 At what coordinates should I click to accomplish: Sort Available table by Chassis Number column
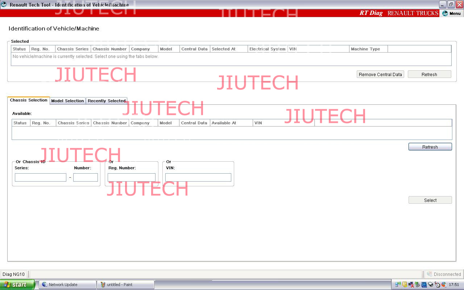click(110, 123)
